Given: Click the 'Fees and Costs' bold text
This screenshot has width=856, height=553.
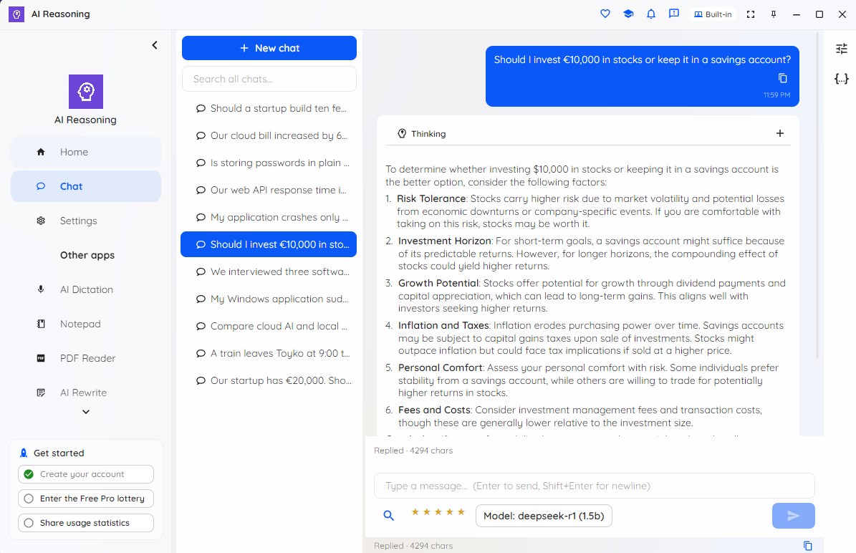Looking at the screenshot, I should (434, 410).
